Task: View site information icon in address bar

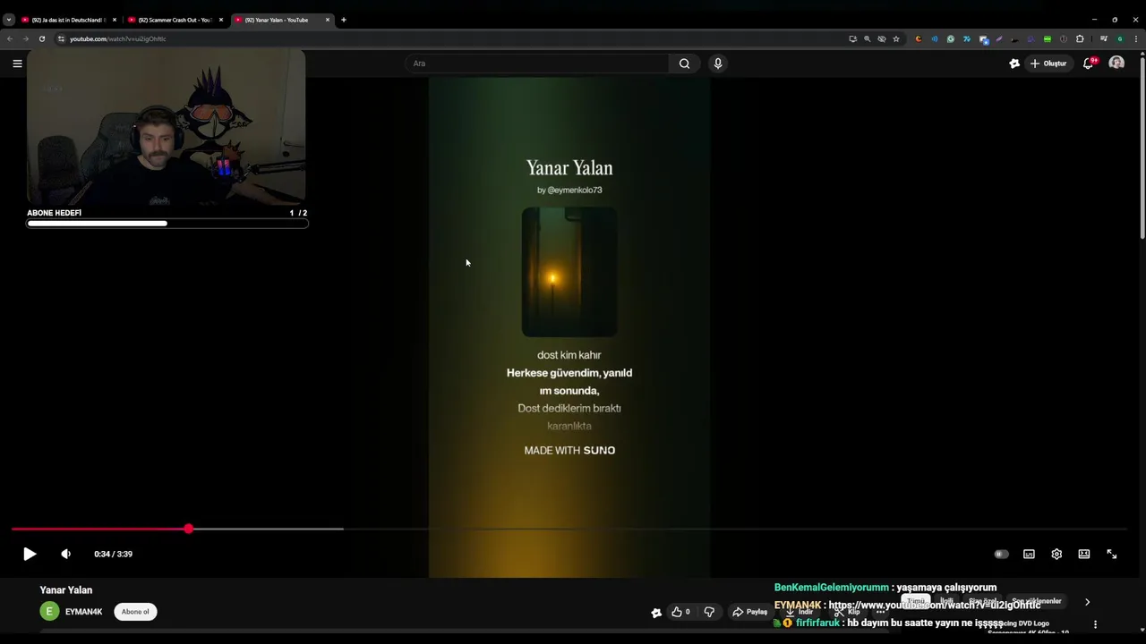Action: coord(61,38)
